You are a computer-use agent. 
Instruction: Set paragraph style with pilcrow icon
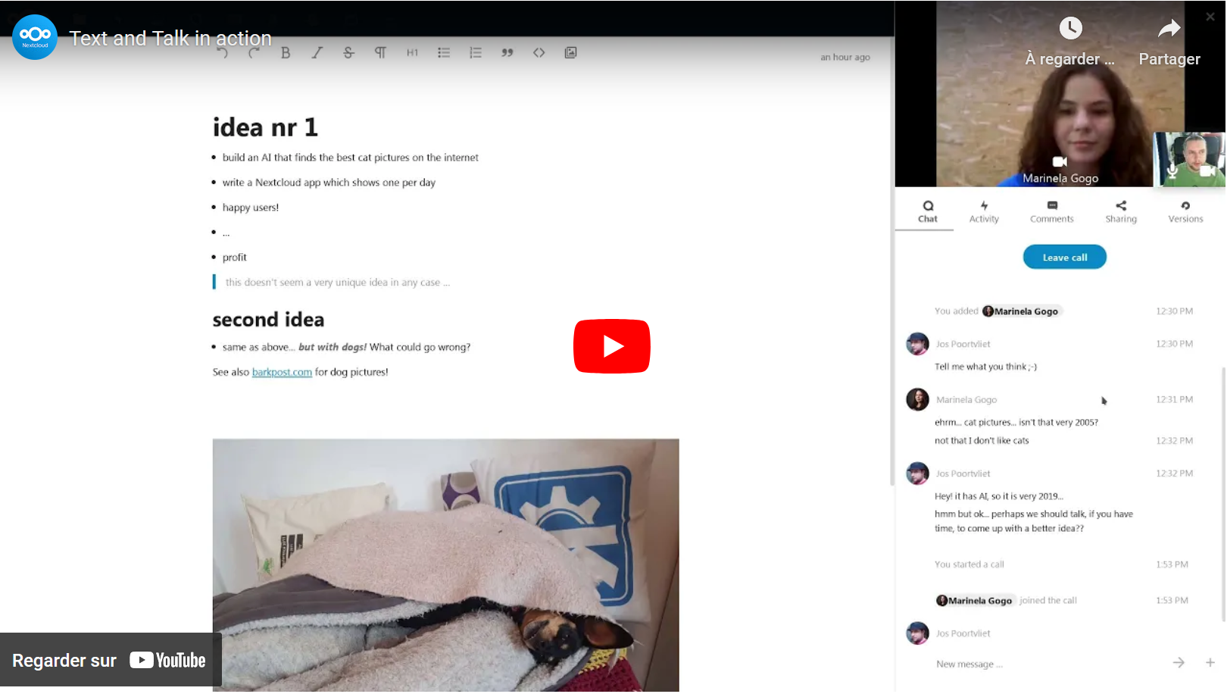[x=380, y=53]
